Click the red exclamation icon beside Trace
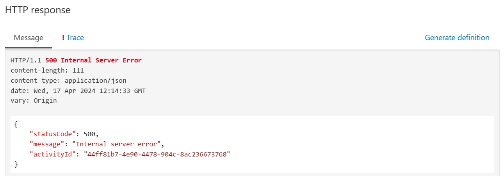Image resolution: width=504 pixels, height=176 pixels. coord(63,38)
